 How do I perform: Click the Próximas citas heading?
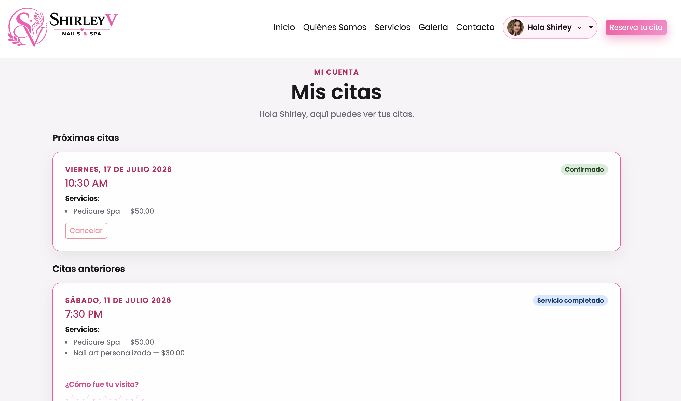86,138
